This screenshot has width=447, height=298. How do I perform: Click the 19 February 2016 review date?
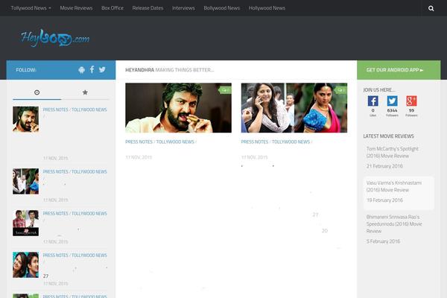tap(384, 200)
